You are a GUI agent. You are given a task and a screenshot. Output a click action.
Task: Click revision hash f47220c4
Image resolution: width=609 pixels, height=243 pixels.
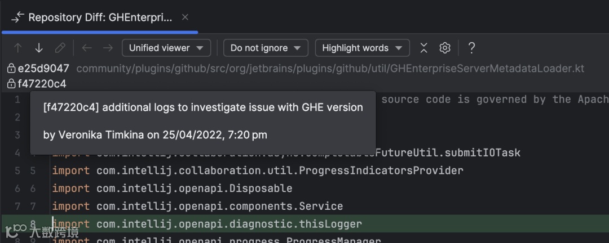tap(42, 84)
